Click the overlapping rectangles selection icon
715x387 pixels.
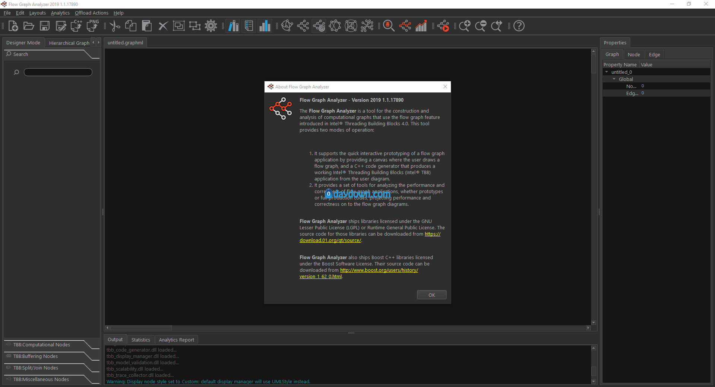click(x=179, y=26)
